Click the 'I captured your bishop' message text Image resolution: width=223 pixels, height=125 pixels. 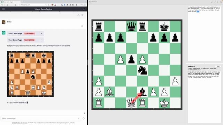[39, 45]
